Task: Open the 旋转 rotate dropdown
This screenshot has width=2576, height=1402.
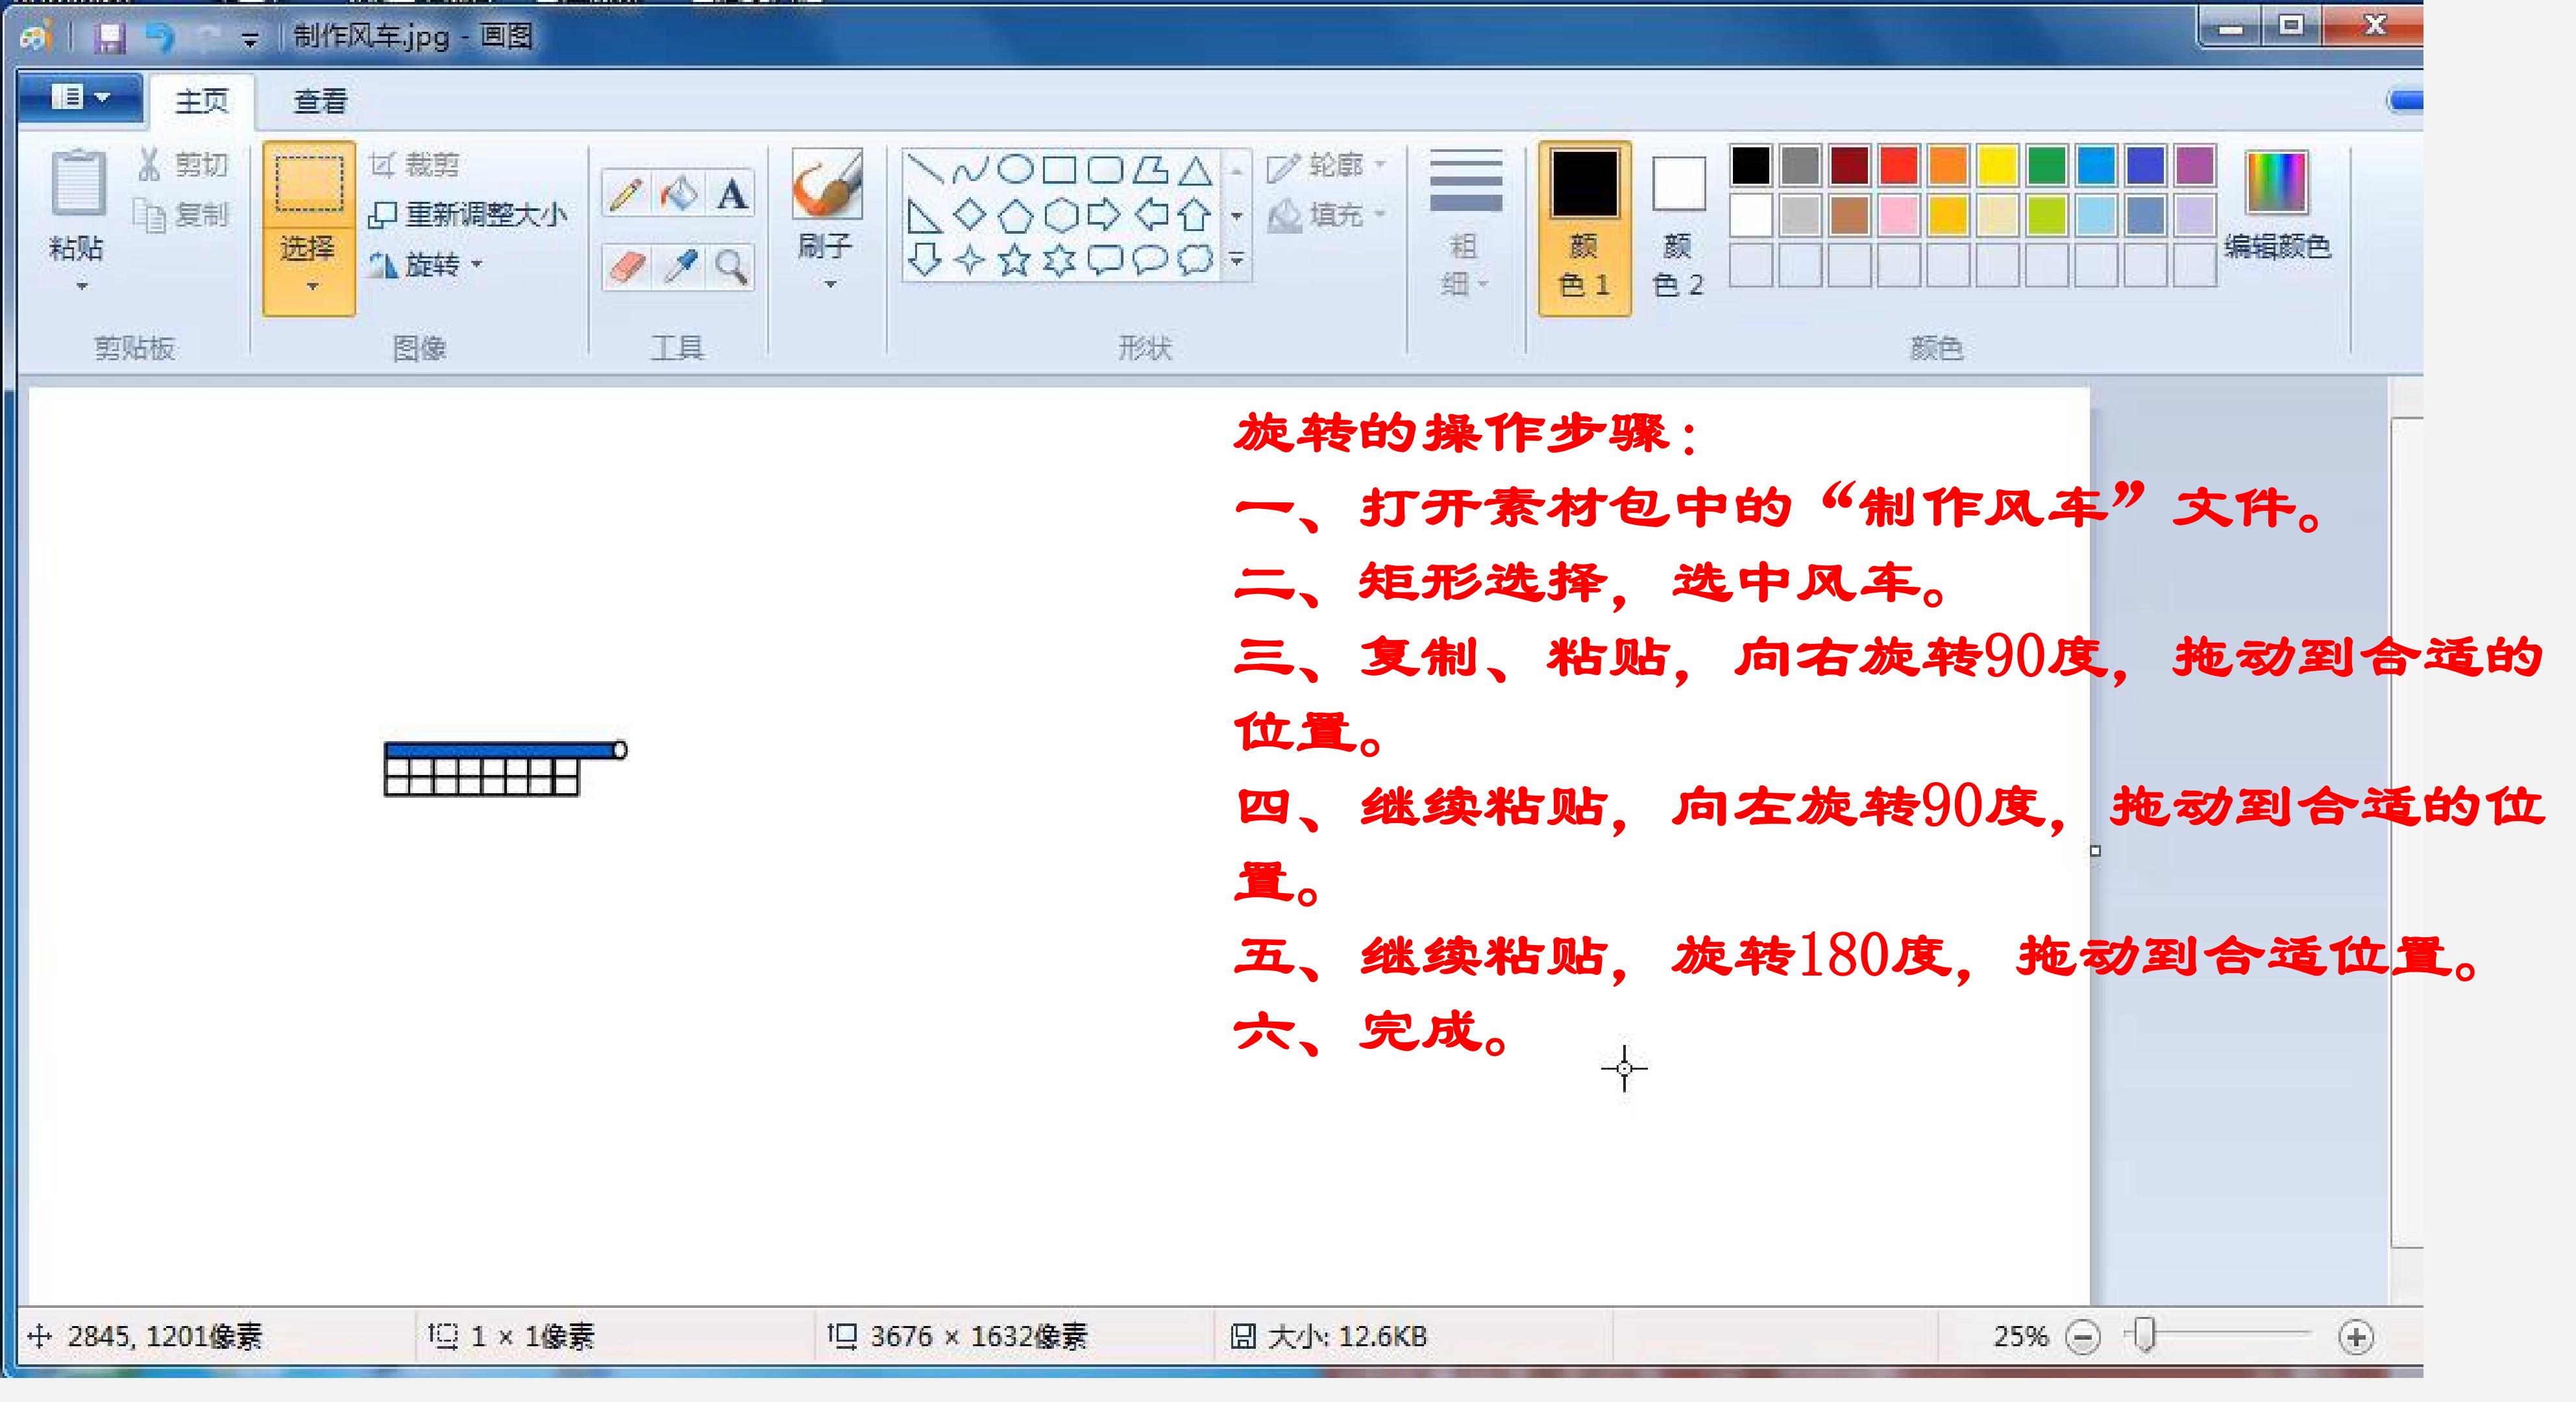Action: click(x=426, y=265)
